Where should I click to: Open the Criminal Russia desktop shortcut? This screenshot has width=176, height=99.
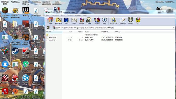tap(26, 26)
